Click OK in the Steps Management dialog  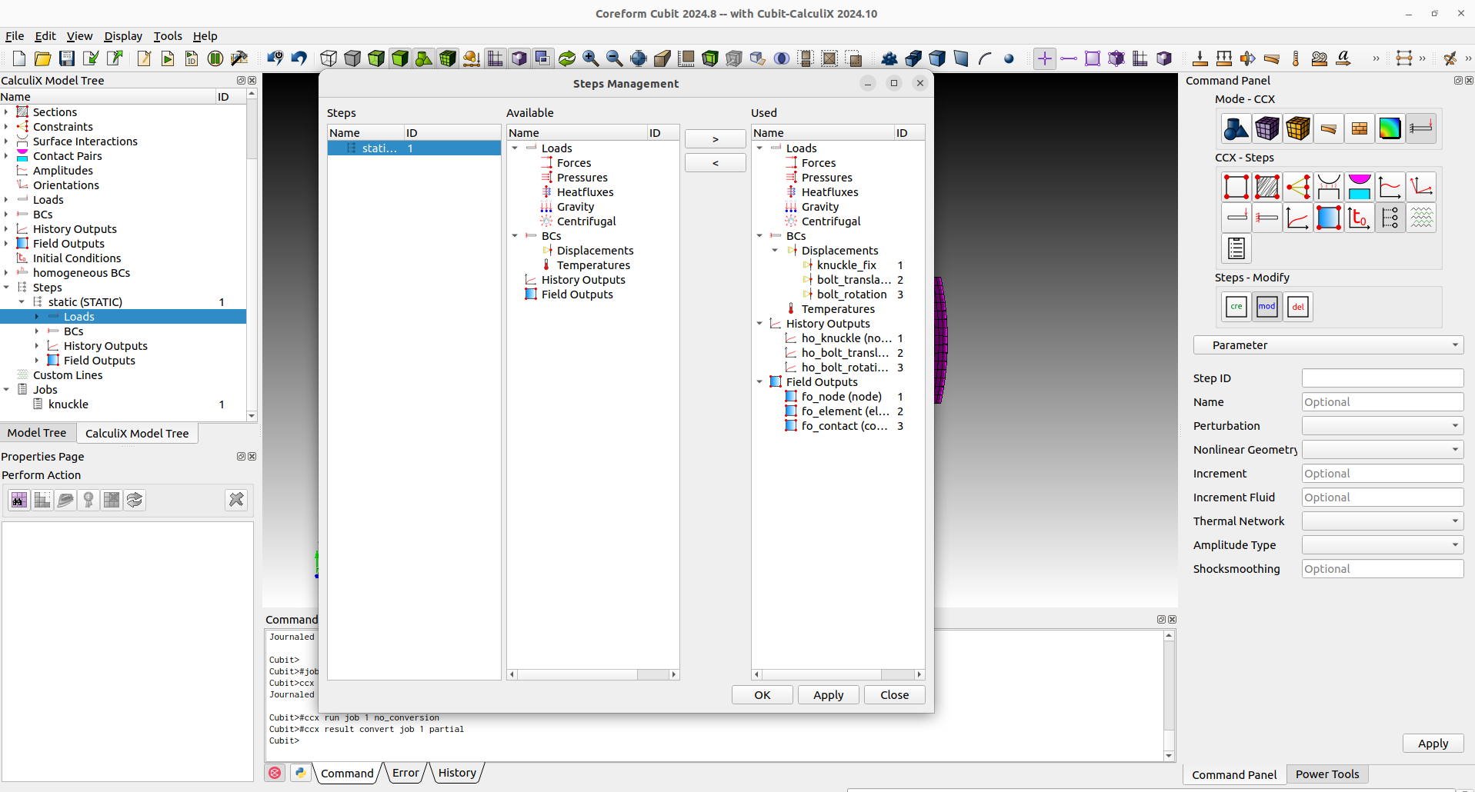pyautogui.click(x=762, y=694)
